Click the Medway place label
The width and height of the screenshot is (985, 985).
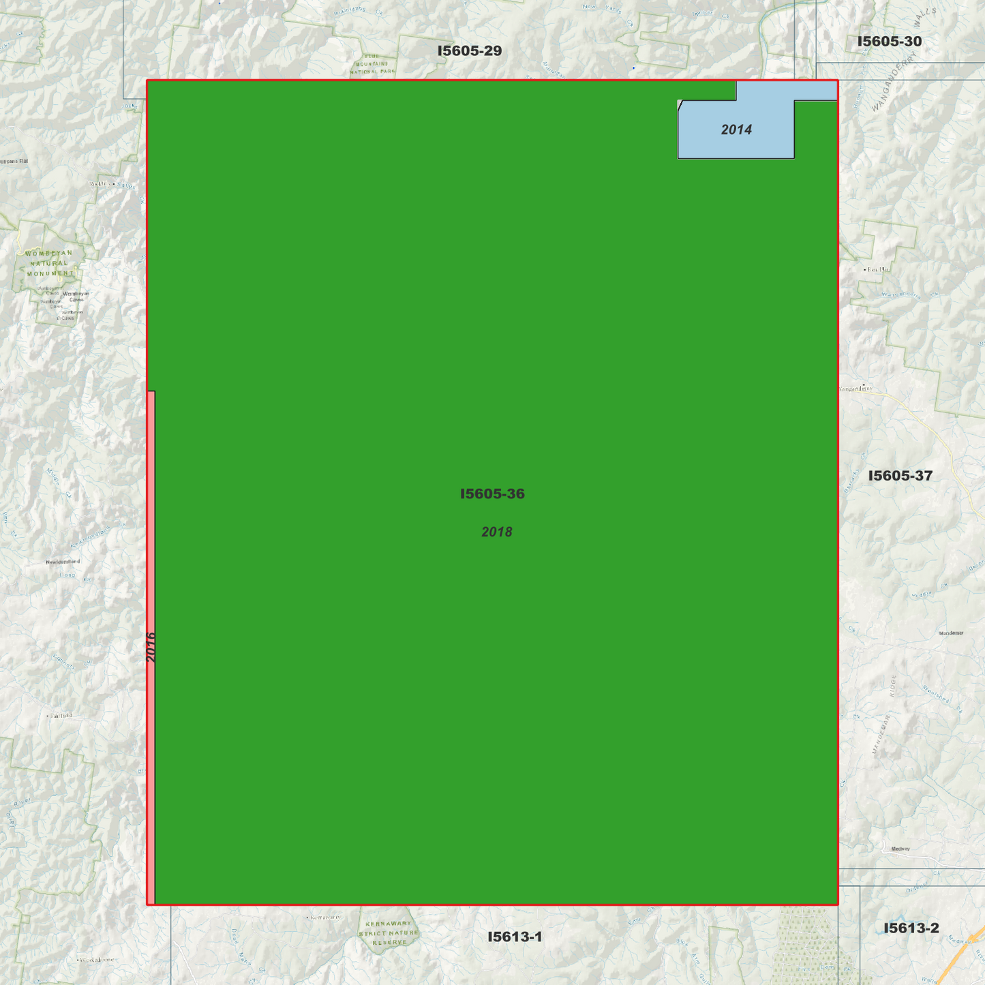[901, 849]
